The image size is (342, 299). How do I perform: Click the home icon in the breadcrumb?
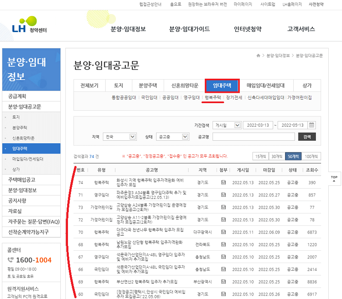(x=259, y=55)
